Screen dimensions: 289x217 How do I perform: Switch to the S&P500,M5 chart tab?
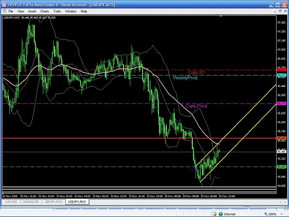pos(31,202)
